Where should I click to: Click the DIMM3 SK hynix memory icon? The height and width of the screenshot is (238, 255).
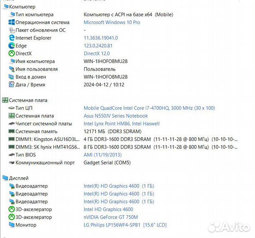click(11, 147)
